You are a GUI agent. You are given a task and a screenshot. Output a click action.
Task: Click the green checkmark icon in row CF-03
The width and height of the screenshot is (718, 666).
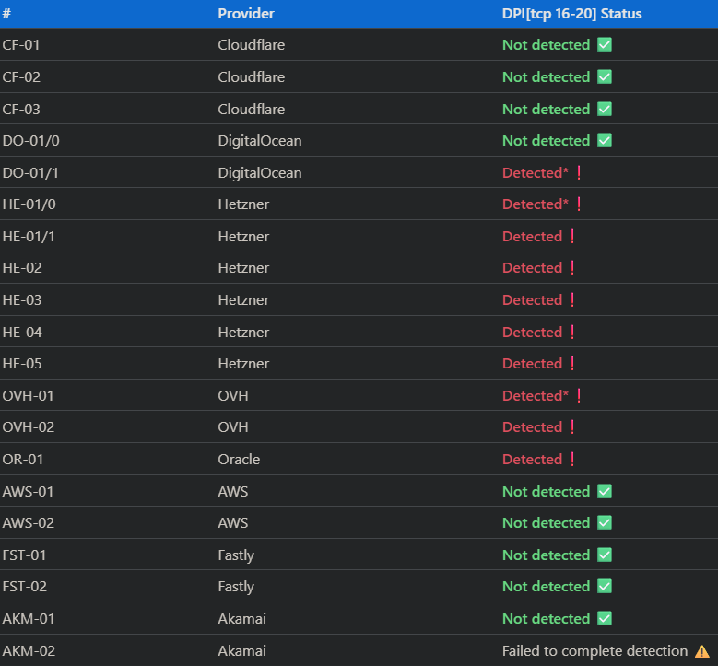click(x=605, y=109)
